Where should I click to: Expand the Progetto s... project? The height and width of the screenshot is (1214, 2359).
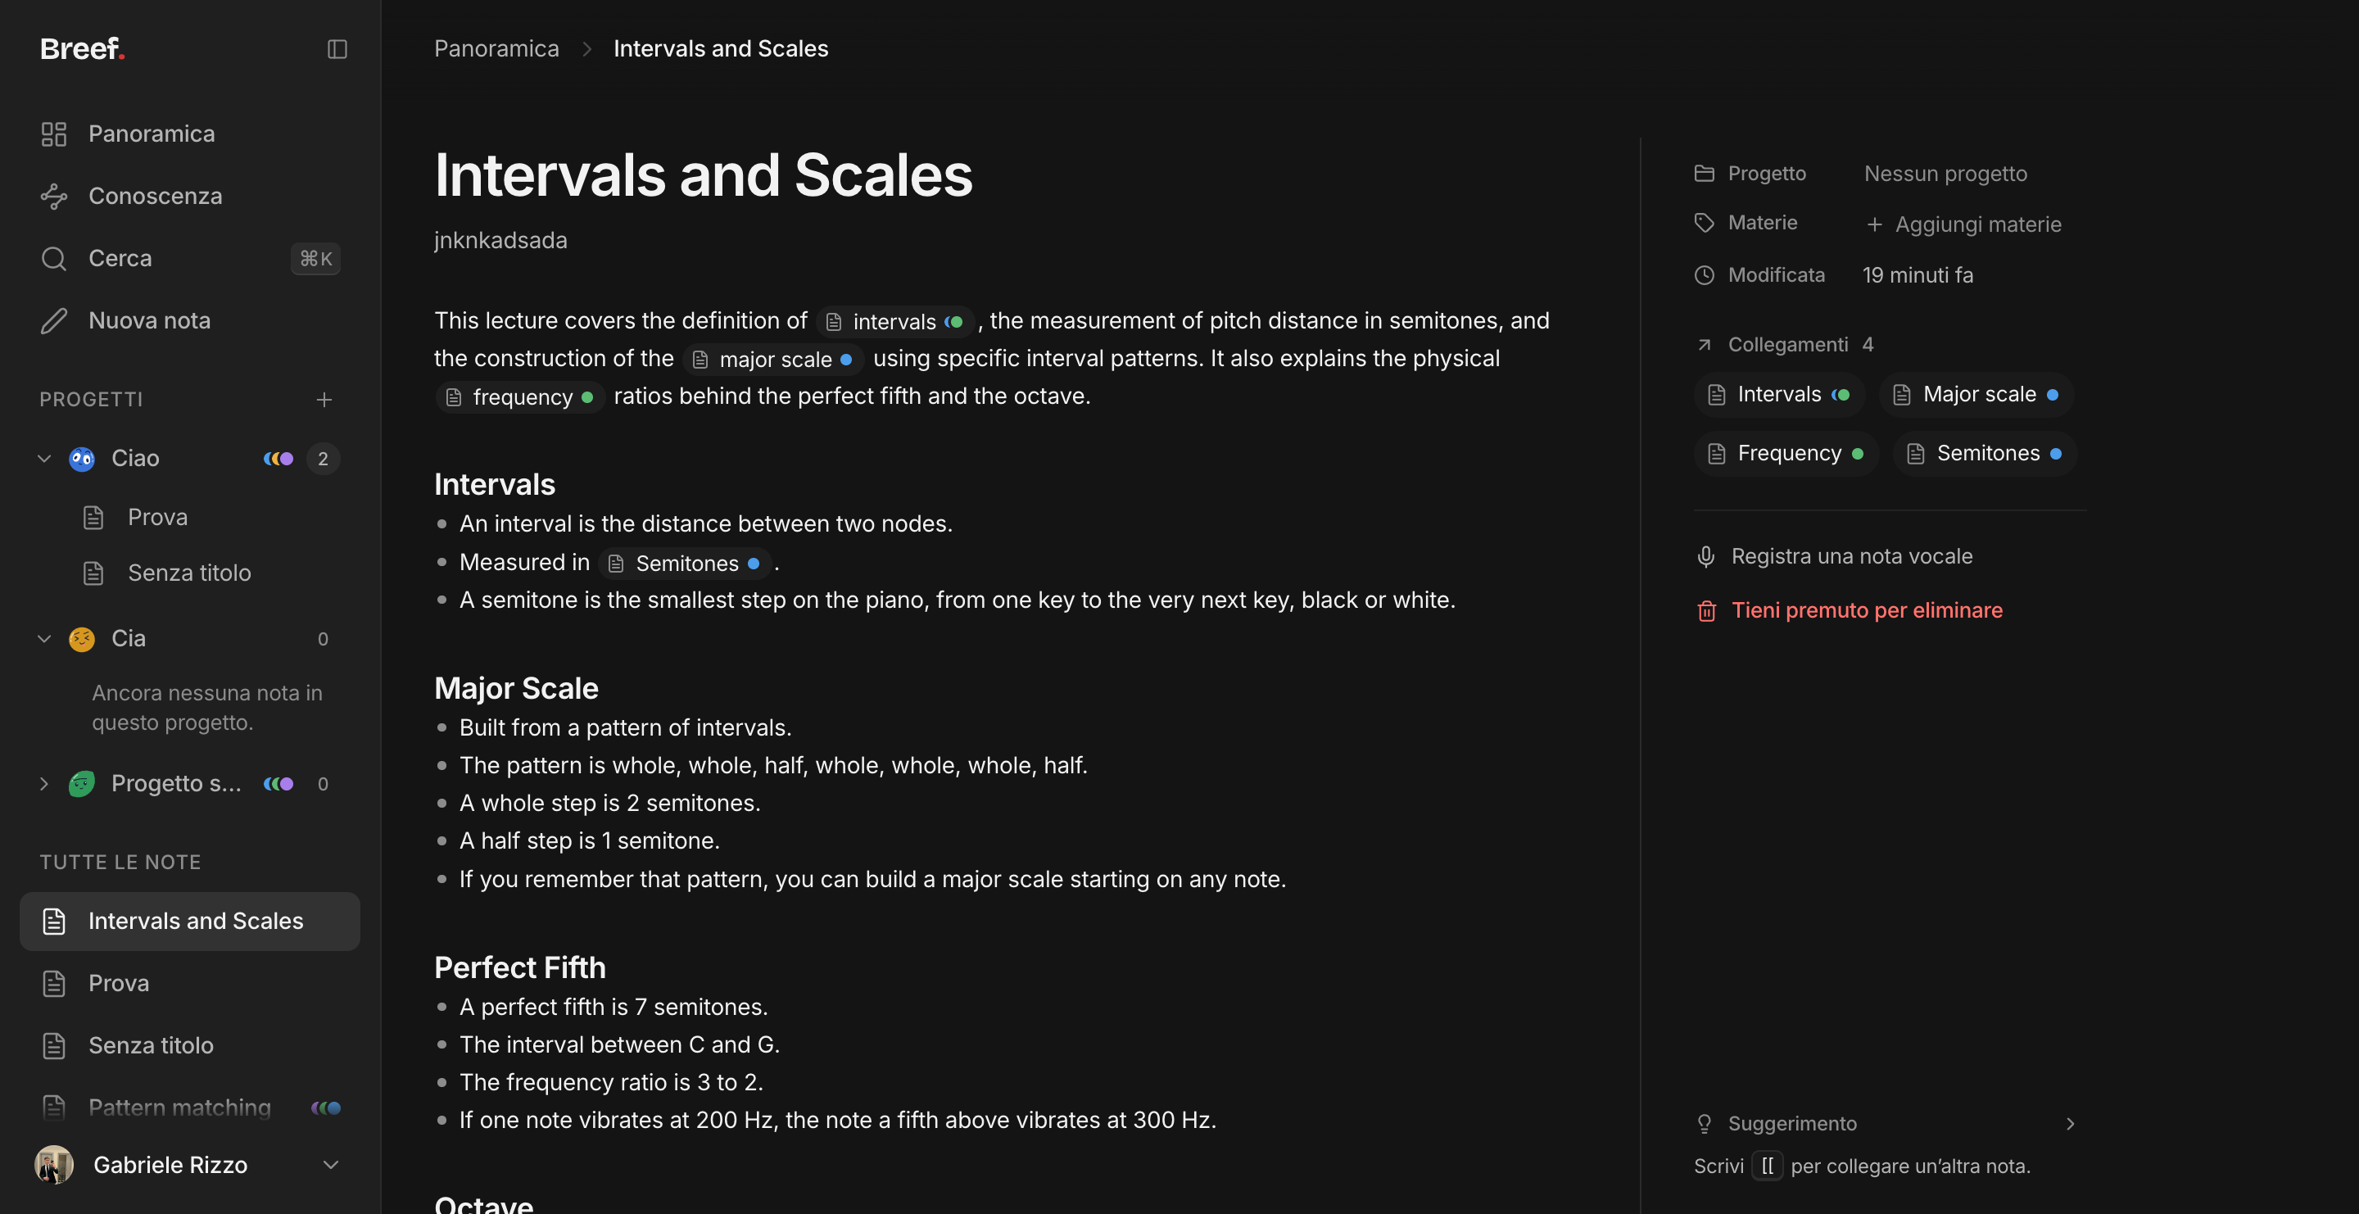44,784
